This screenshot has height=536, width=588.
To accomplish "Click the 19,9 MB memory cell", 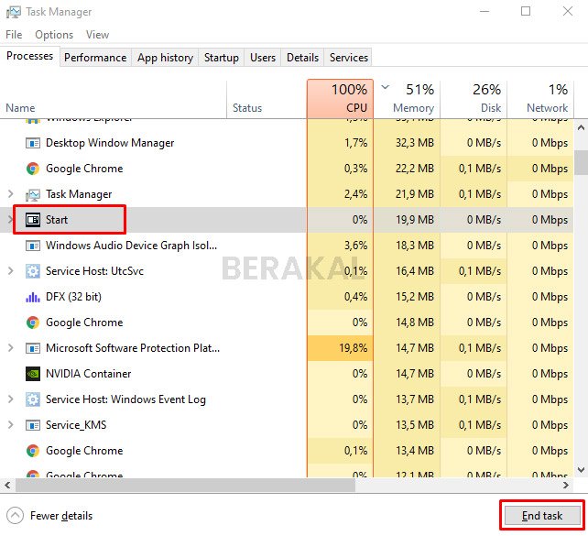I will tap(407, 220).
